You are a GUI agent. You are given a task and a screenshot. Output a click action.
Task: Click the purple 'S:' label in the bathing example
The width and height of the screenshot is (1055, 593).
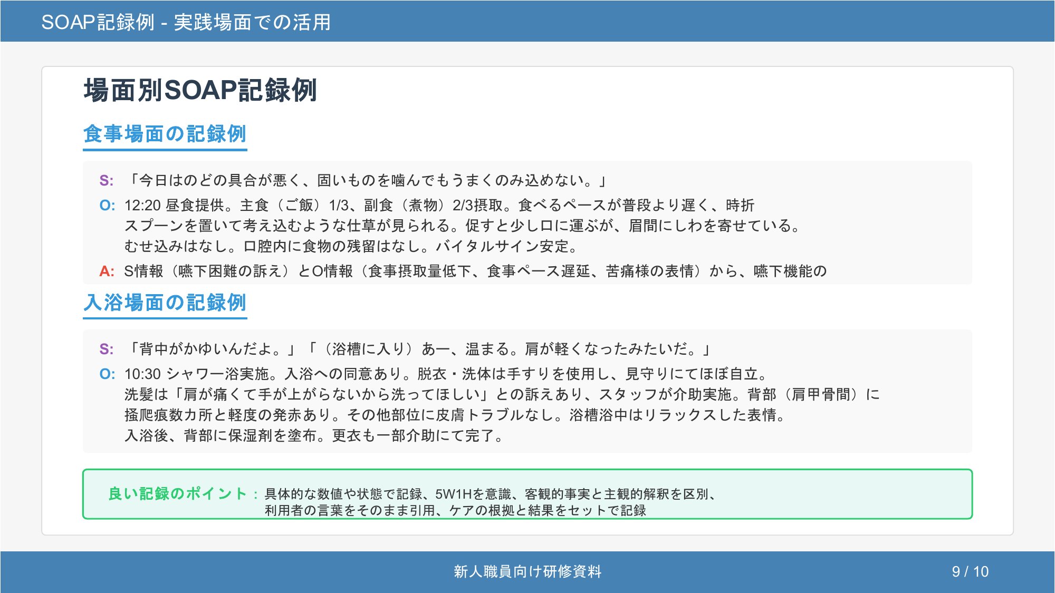pos(107,349)
